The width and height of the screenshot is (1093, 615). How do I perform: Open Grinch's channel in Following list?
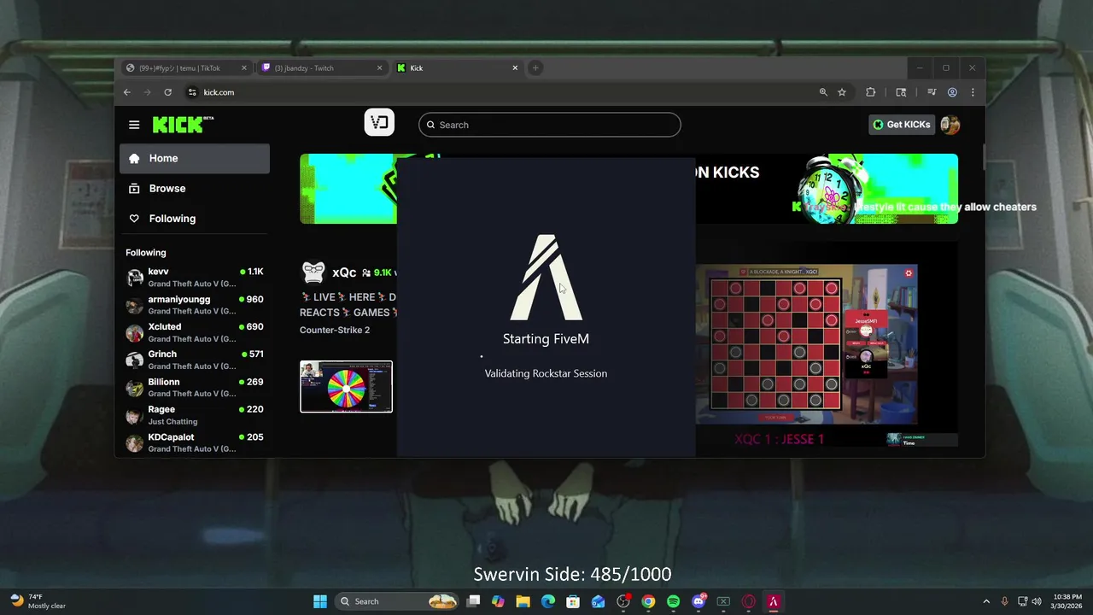click(195, 360)
